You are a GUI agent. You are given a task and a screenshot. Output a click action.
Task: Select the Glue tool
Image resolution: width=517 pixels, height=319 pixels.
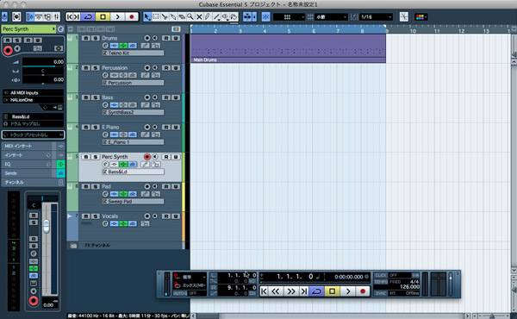click(x=173, y=17)
